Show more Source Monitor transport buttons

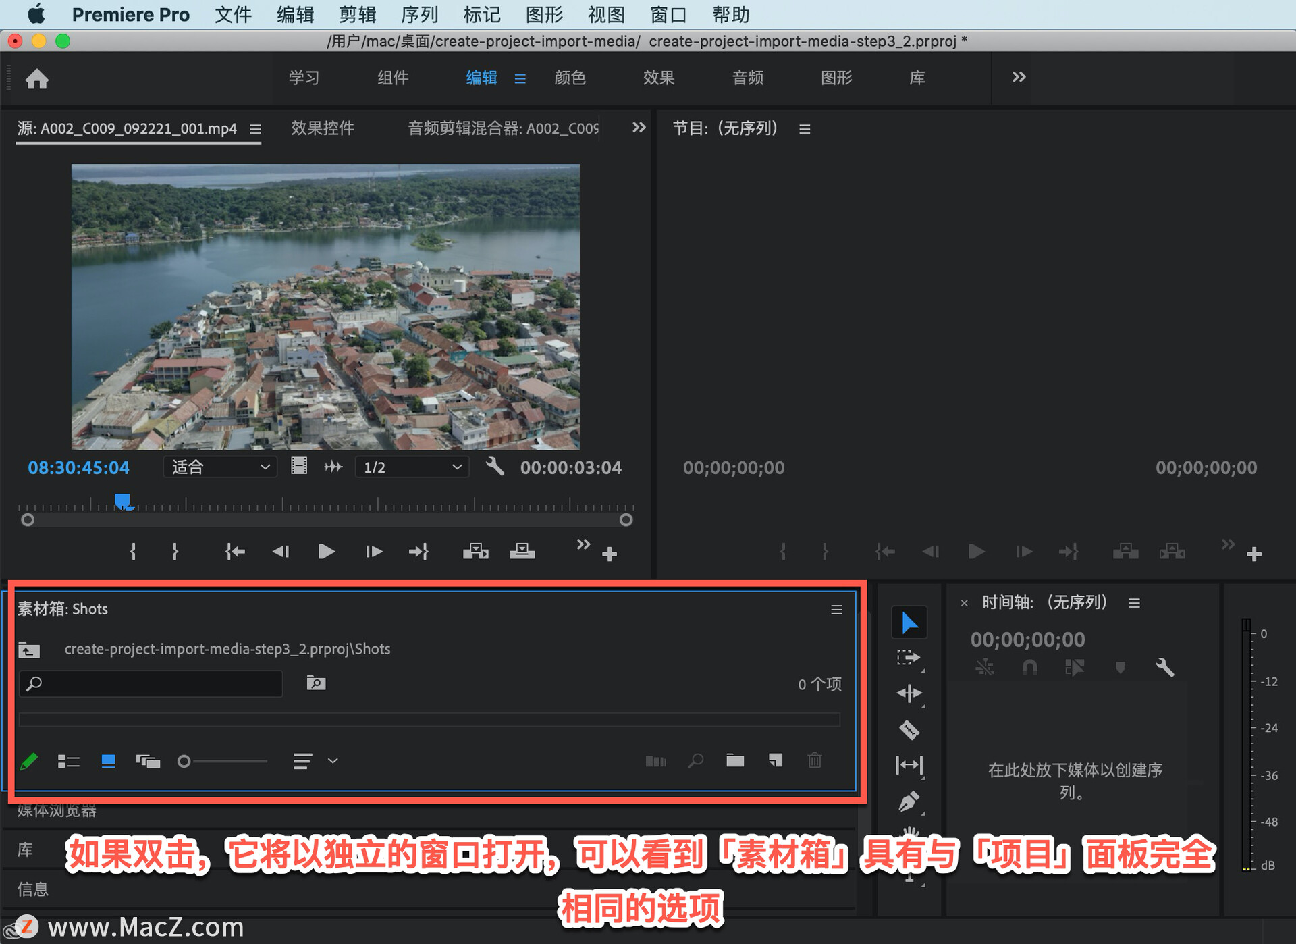coord(583,544)
